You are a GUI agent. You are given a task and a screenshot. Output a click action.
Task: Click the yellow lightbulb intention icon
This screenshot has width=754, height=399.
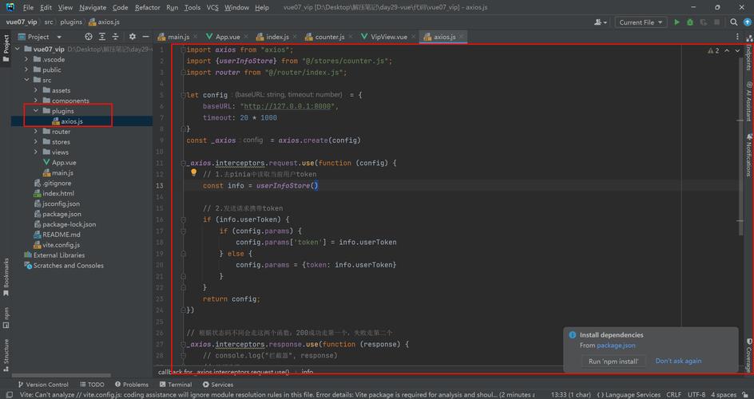[193, 172]
